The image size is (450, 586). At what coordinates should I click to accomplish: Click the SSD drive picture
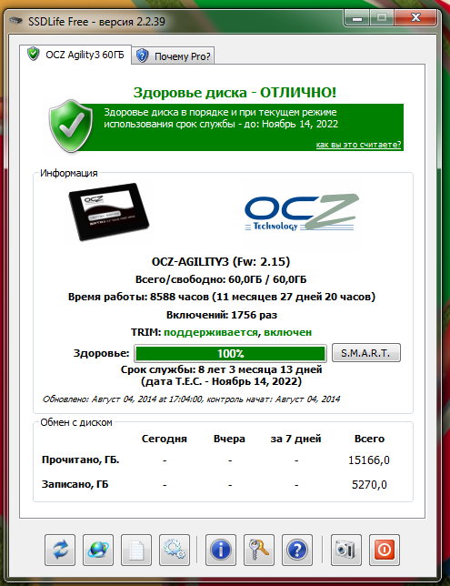pos(109,211)
